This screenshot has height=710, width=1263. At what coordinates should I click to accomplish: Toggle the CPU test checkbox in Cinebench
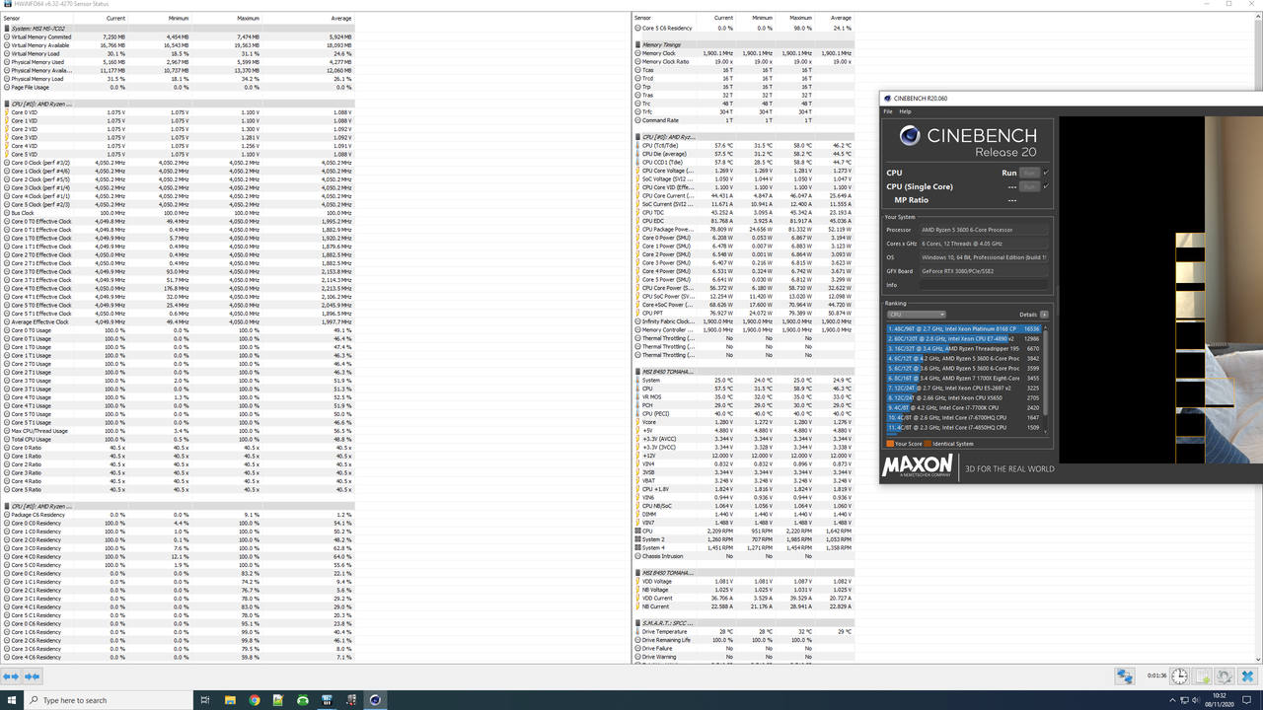pyautogui.click(x=1046, y=173)
